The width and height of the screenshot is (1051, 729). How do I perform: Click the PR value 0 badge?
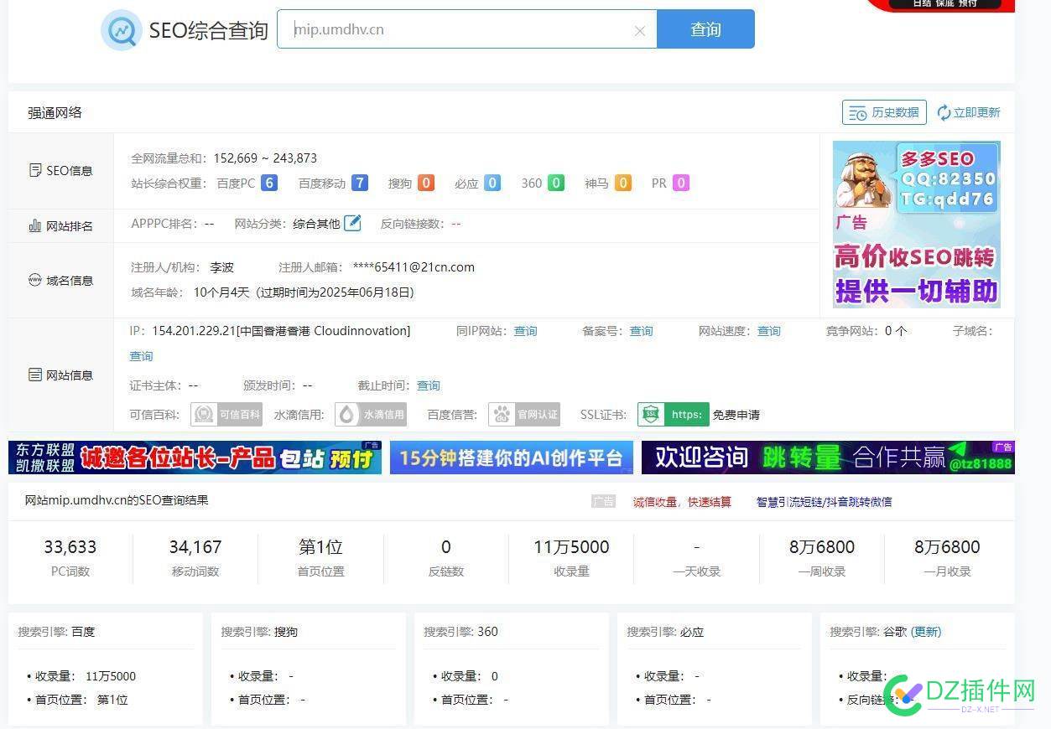click(681, 183)
